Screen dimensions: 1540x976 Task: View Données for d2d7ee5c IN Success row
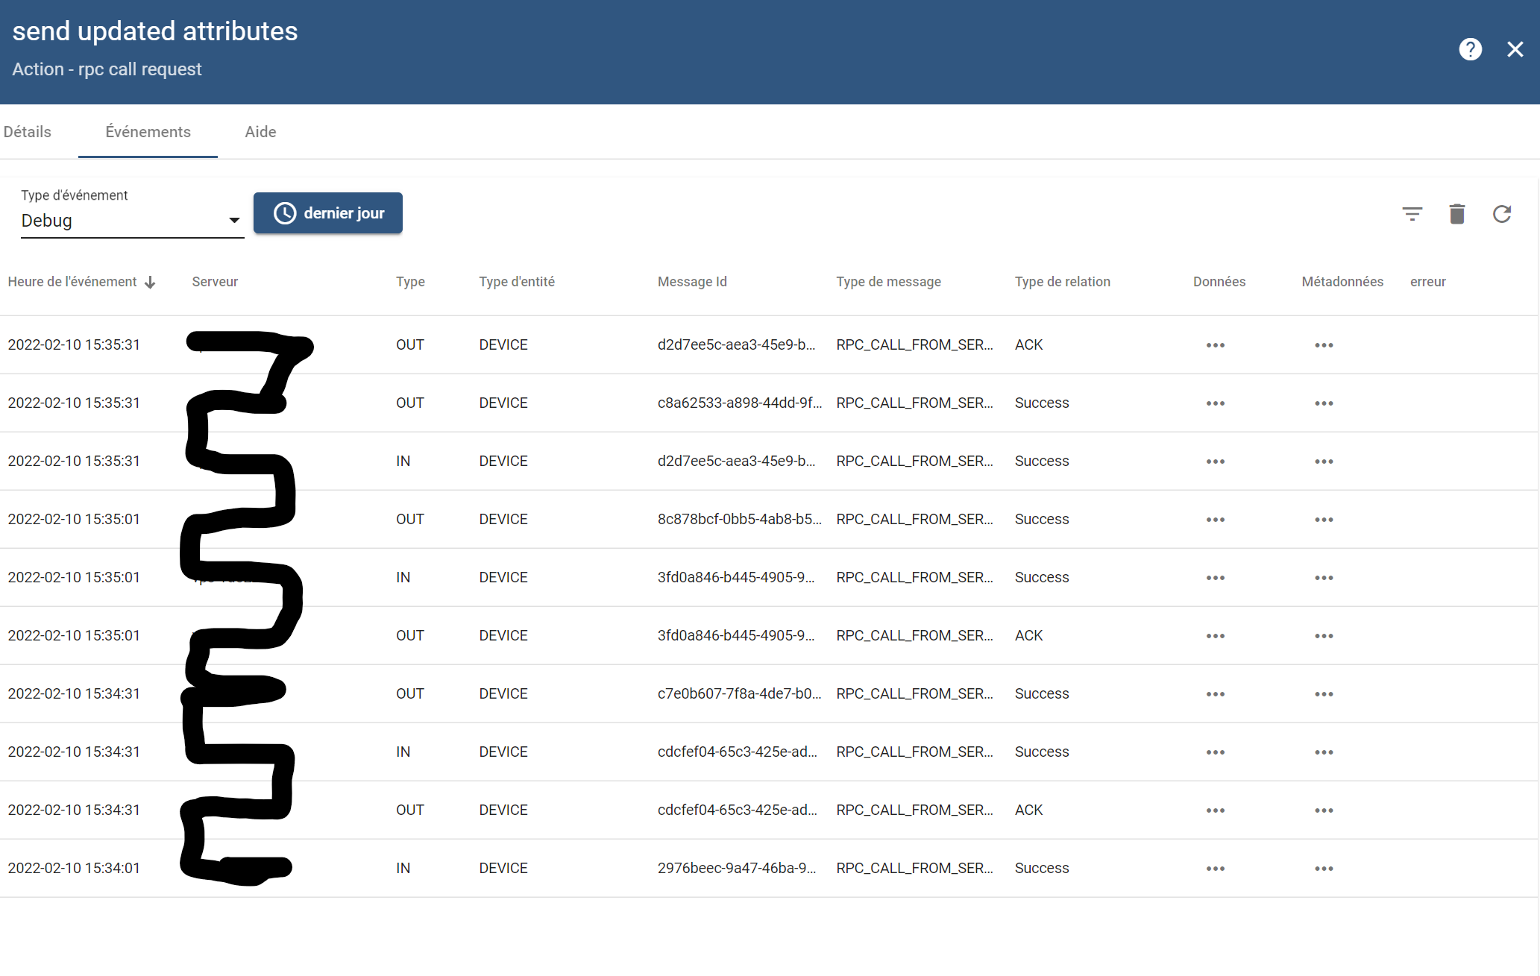1215,462
